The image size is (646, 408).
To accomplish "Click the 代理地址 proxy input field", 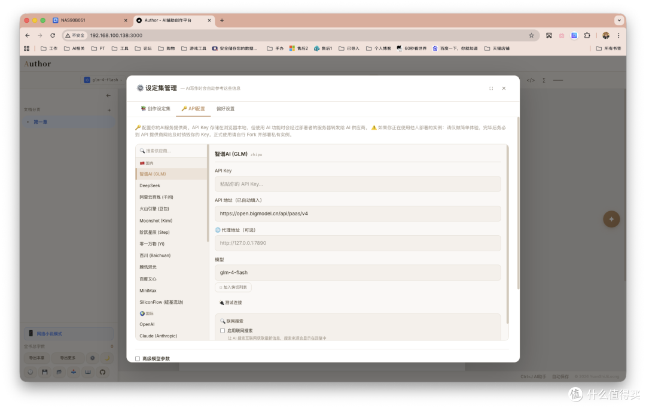I will [358, 243].
